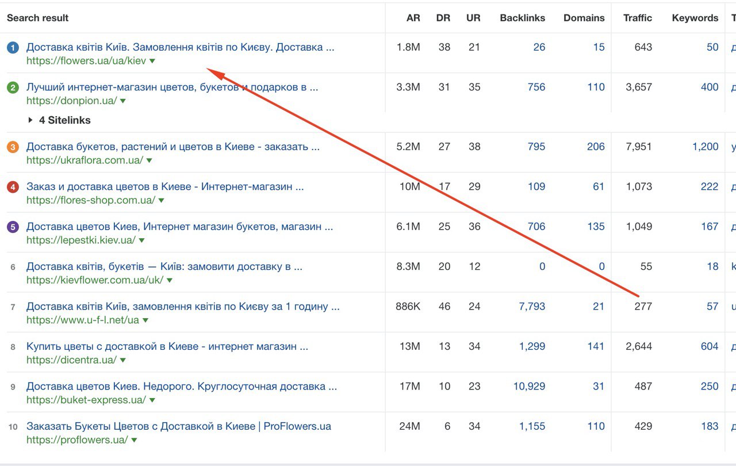Select traffic value 7,951 for ukraflora.com.ua
The image size is (736, 466).
(639, 147)
